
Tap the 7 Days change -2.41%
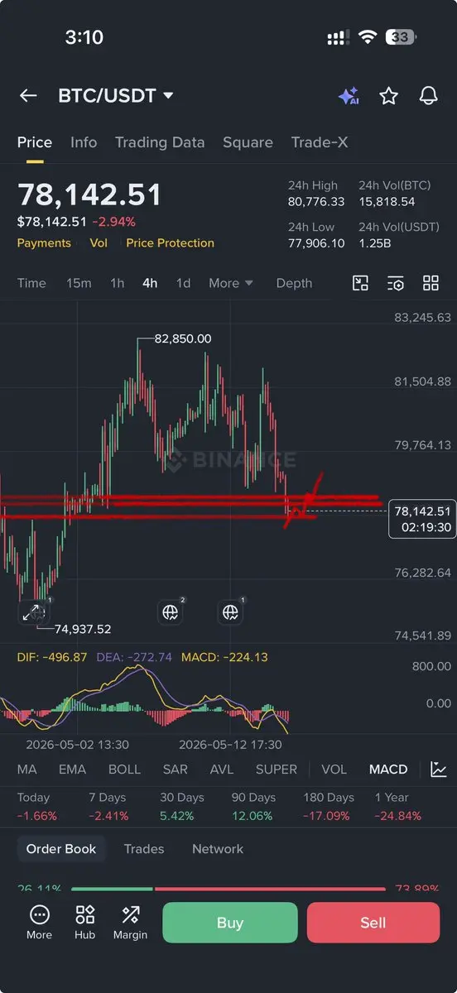(108, 816)
